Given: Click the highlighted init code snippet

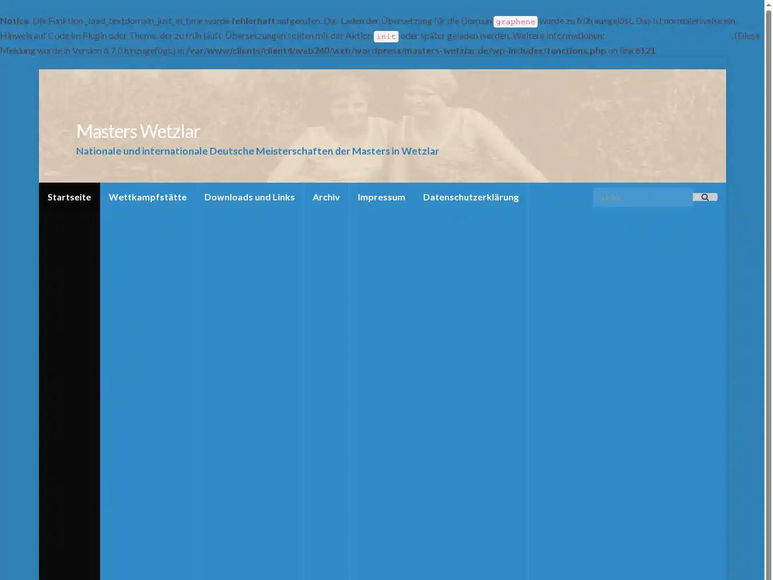Looking at the screenshot, I should (x=386, y=36).
